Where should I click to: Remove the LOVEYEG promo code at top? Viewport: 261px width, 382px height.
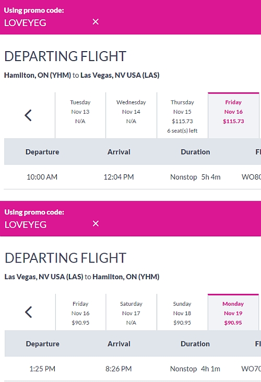pyautogui.click(x=96, y=22)
